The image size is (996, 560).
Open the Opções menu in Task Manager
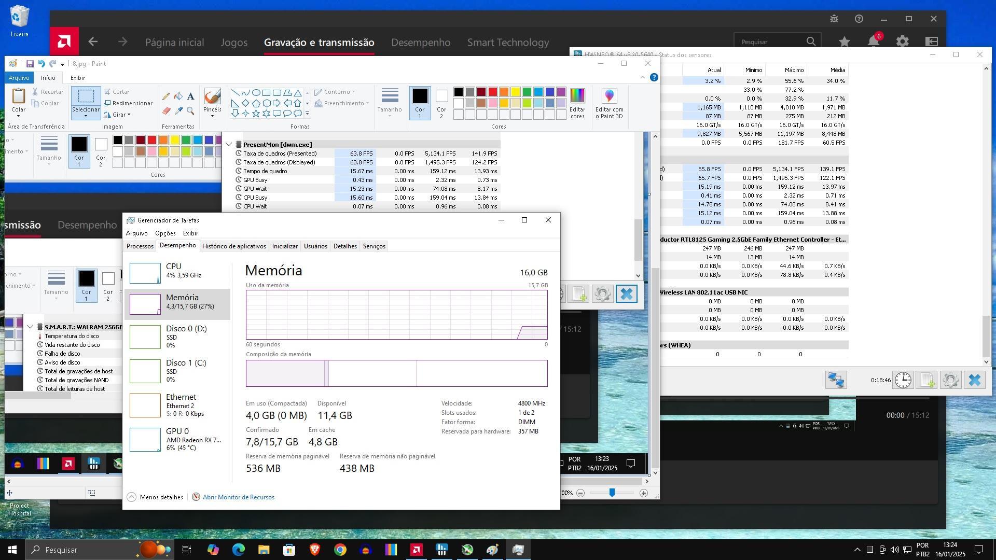[x=165, y=233]
